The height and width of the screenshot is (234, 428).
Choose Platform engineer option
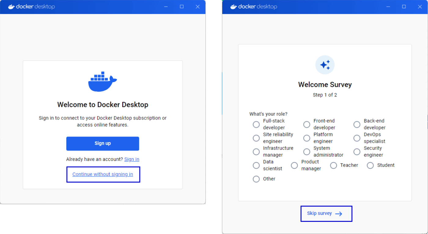[307, 138]
